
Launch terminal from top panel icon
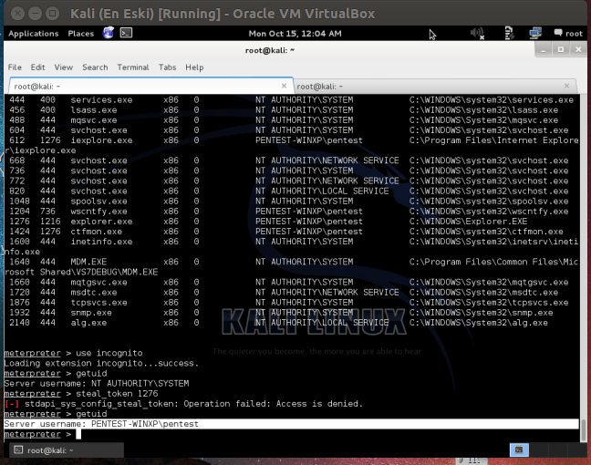[x=126, y=33]
